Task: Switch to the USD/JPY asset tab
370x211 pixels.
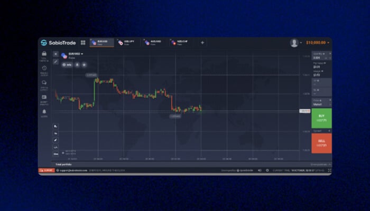Action: click(128, 43)
